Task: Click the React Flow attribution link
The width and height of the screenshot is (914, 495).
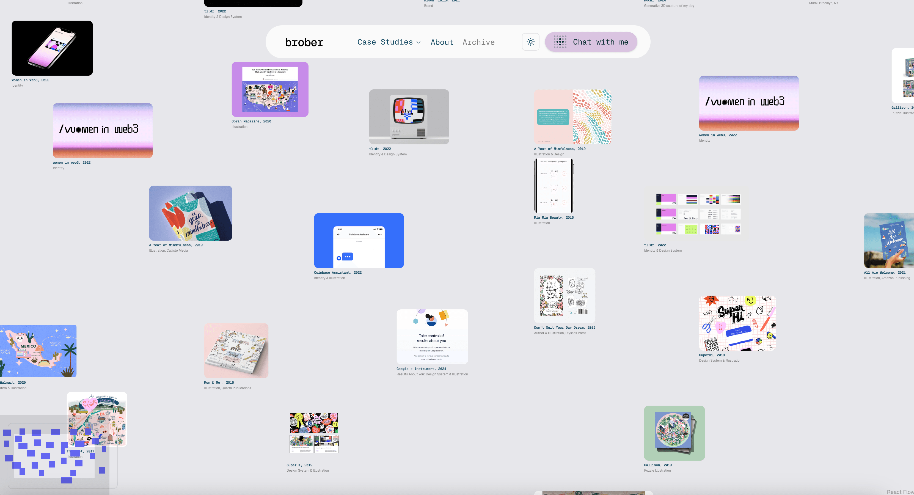Action: (x=900, y=492)
